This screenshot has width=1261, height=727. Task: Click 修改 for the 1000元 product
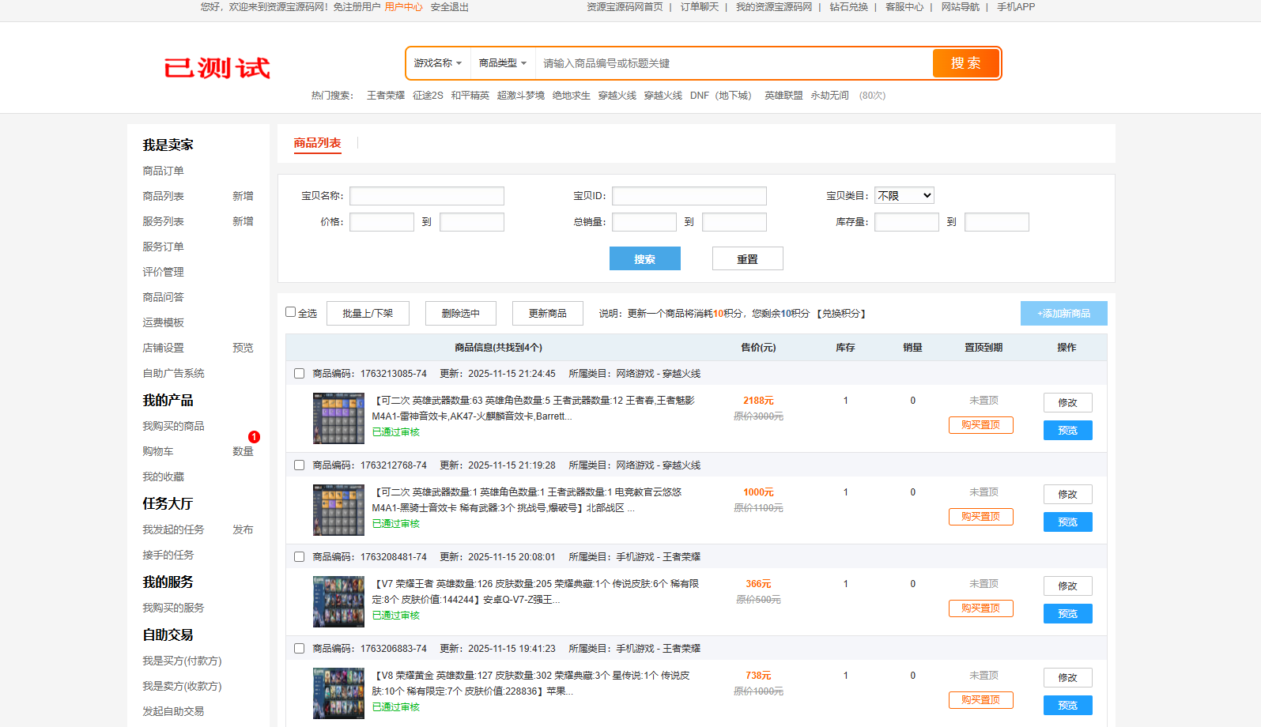1068,494
